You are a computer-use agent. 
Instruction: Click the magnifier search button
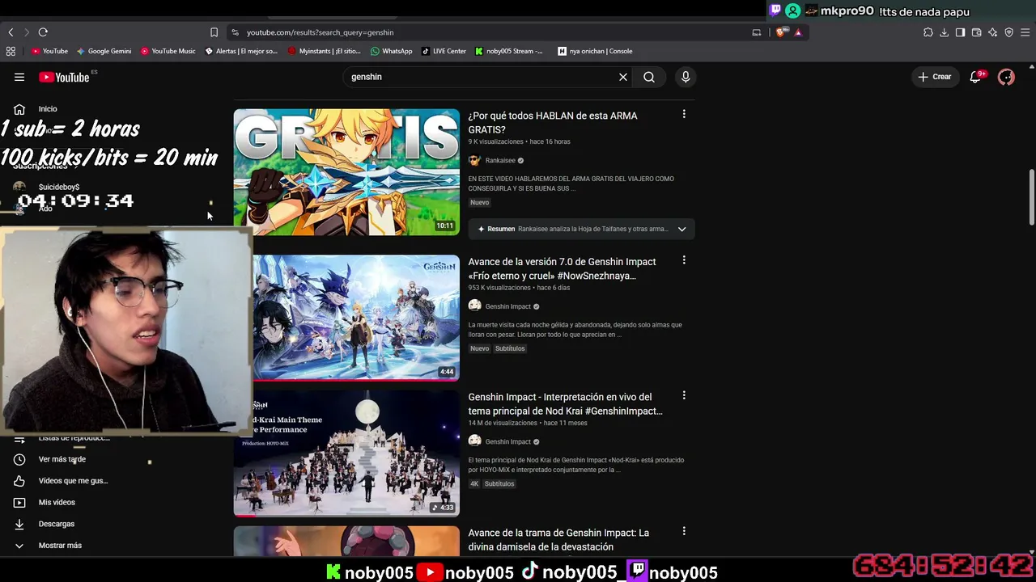point(649,77)
